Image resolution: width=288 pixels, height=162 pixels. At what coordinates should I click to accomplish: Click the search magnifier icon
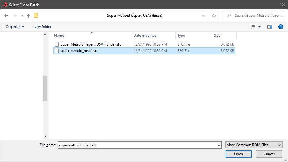(229, 16)
